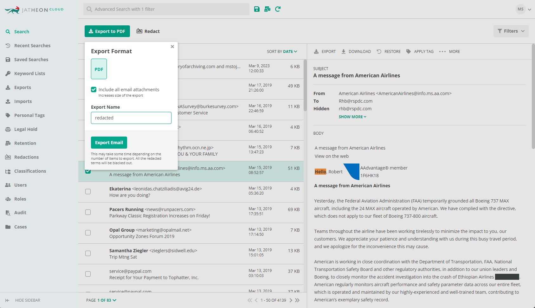The height and width of the screenshot is (308, 535).
Task: Click the Classifications sidebar icon
Action: coord(8,171)
